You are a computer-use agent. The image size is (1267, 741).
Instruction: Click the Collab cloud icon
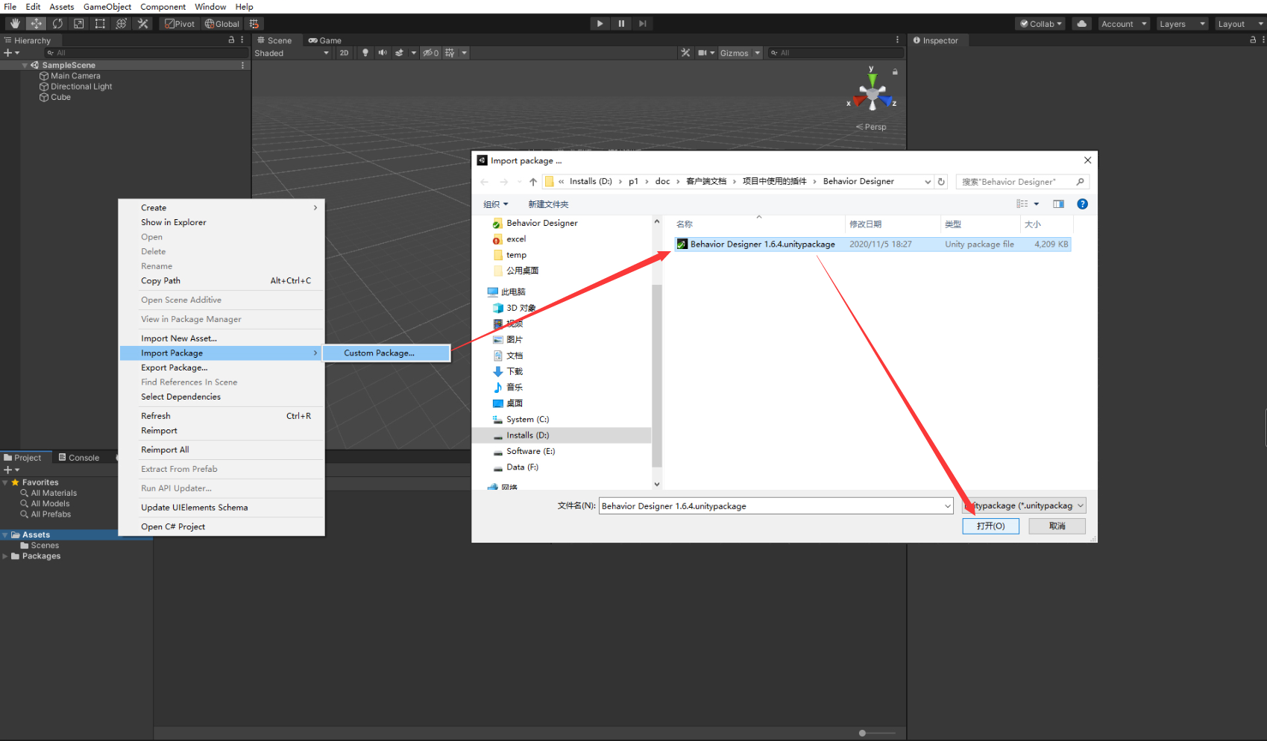[x=1081, y=23]
